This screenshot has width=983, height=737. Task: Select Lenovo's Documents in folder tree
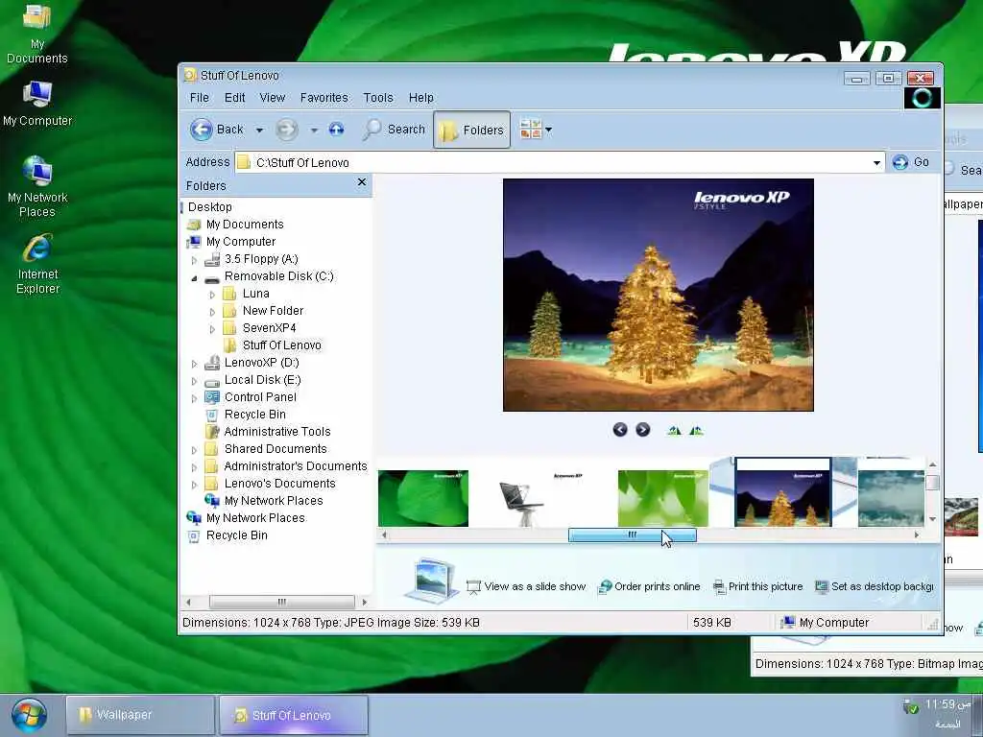[279, 484]
